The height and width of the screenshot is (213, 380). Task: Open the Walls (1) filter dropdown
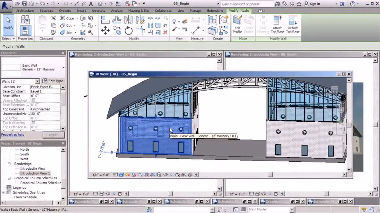[x=37, y=81]
